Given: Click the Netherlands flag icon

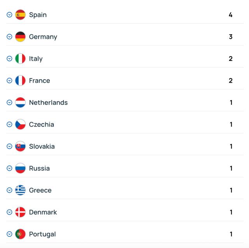Looking at the screenshot, I should 20,102.
